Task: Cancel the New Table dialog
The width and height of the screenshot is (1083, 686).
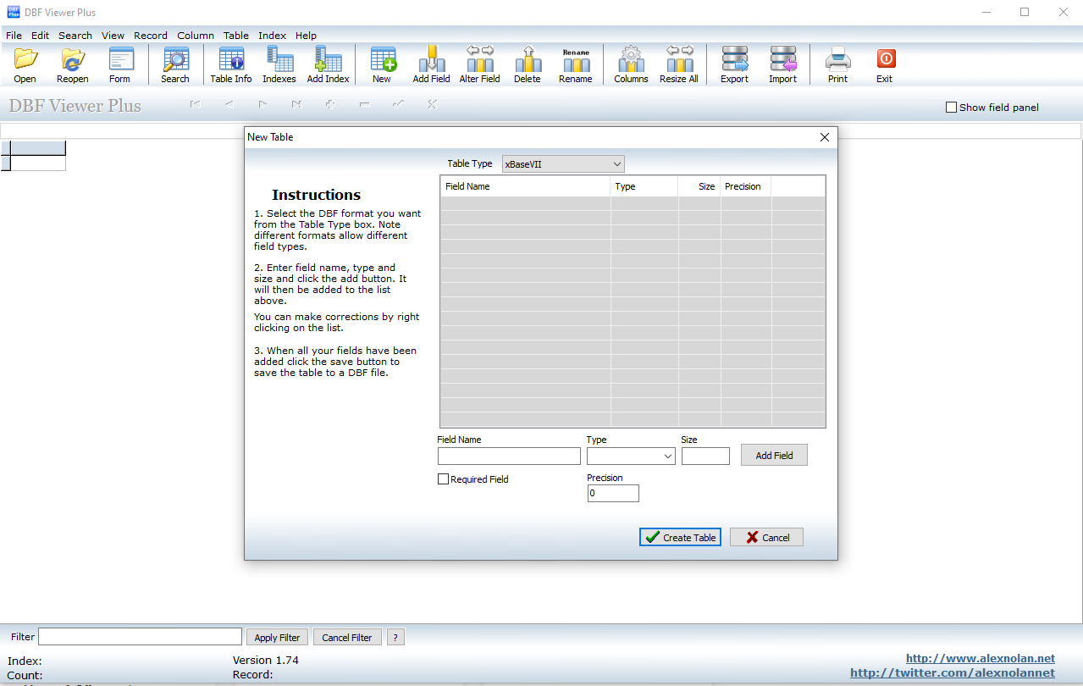Action: pyautogui.click(x=766, y=537)
